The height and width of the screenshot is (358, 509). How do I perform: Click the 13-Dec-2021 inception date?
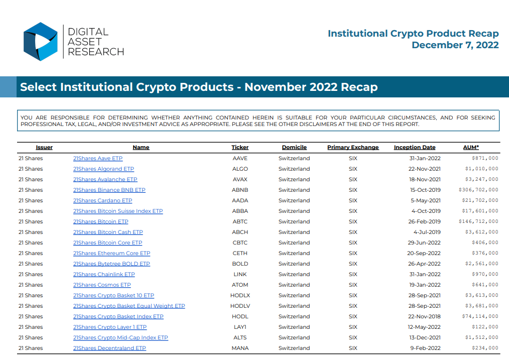pyautogui.click(x=425, y=337)
